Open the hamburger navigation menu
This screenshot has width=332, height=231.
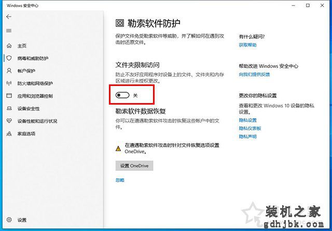[9, 31]
